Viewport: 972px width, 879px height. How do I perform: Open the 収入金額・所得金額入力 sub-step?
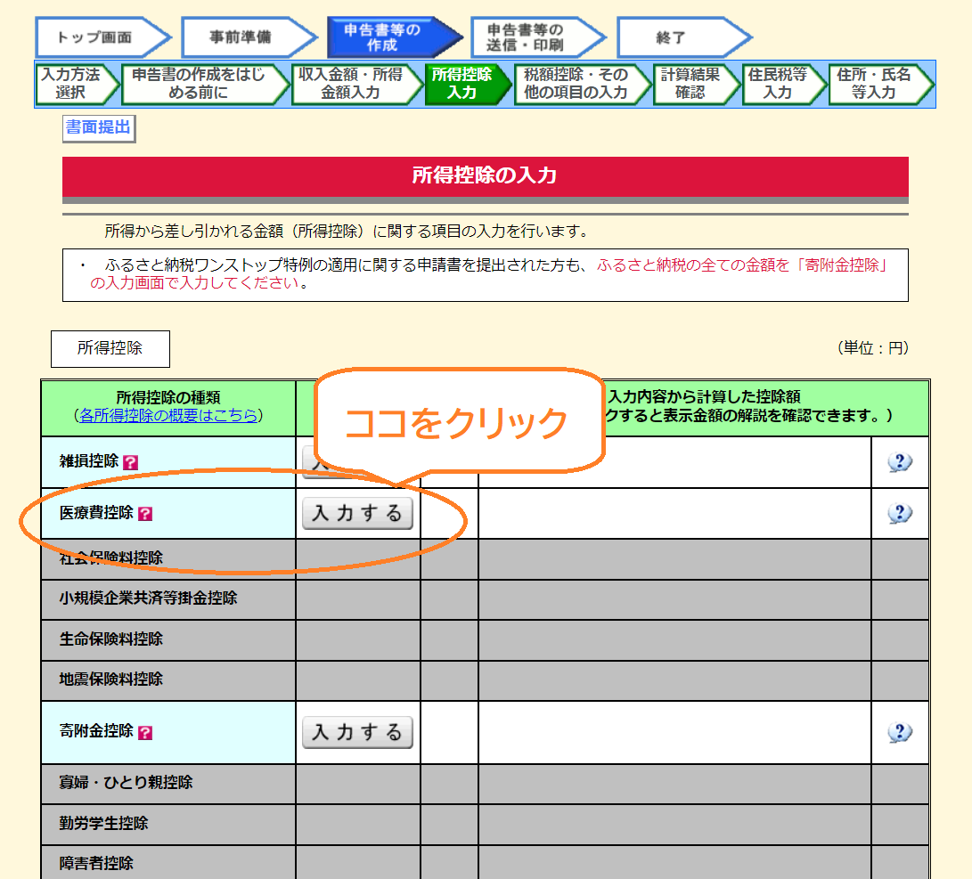[351, 84]
